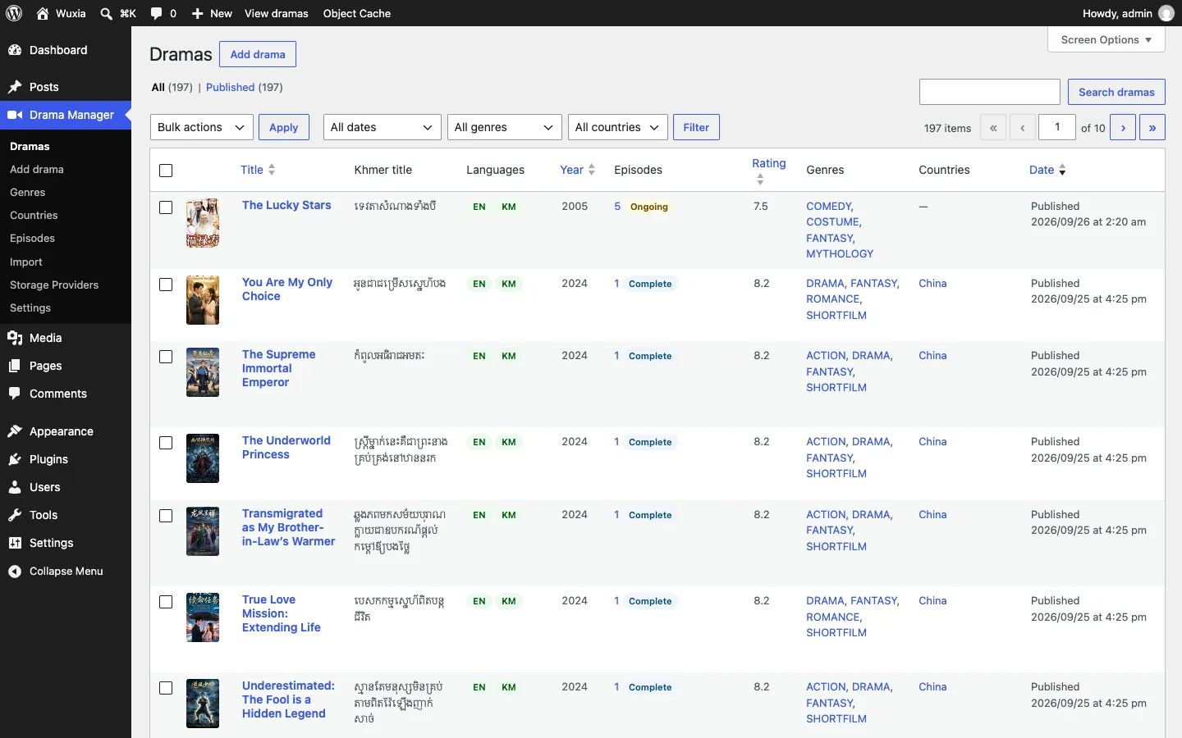
Task: Click the Add drama button
Action: (258, 54)
